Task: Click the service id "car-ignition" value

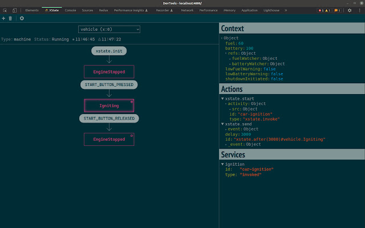Action: point(257,169)
